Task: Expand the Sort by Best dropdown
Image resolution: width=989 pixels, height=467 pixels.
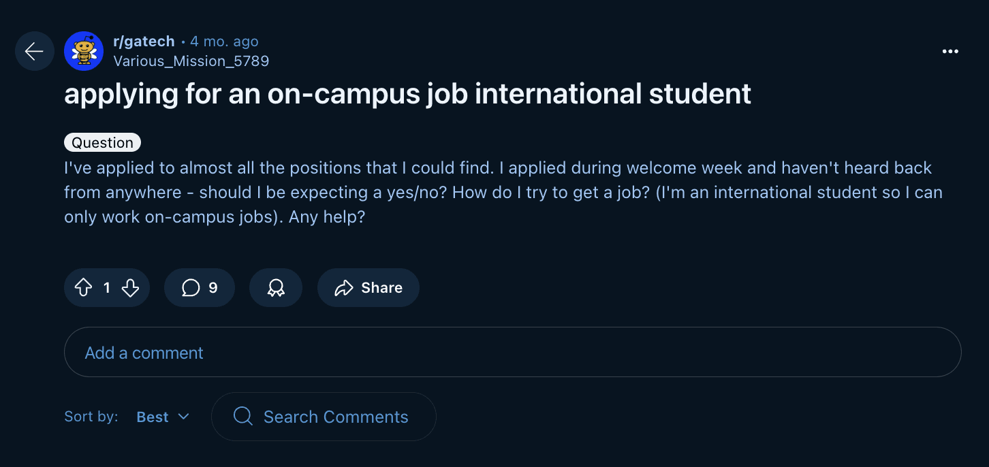Action: (x=163, y=417)
